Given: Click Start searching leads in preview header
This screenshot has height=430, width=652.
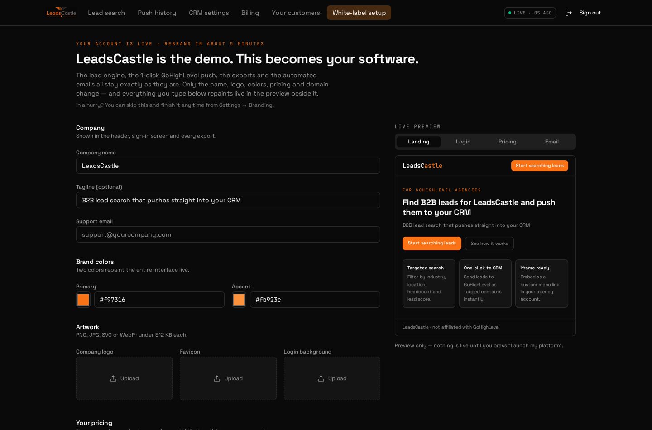Looking at the screenshot, I should coord(540,166).
